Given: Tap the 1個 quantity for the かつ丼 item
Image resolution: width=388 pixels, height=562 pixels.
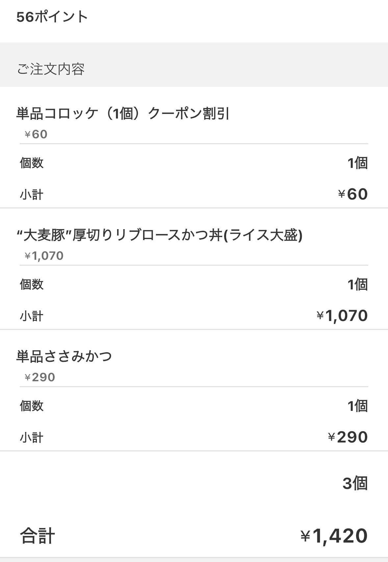Looking at the screenshot, I should click(357, 284).
